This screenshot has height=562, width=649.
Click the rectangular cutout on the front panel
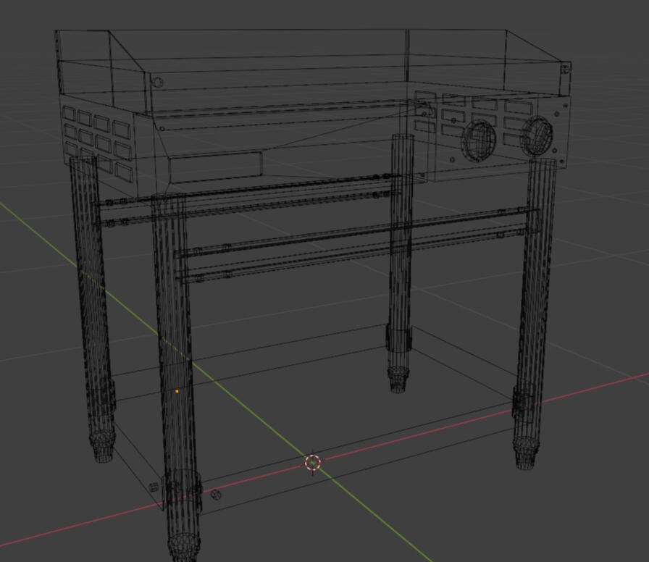coord(215,167)
